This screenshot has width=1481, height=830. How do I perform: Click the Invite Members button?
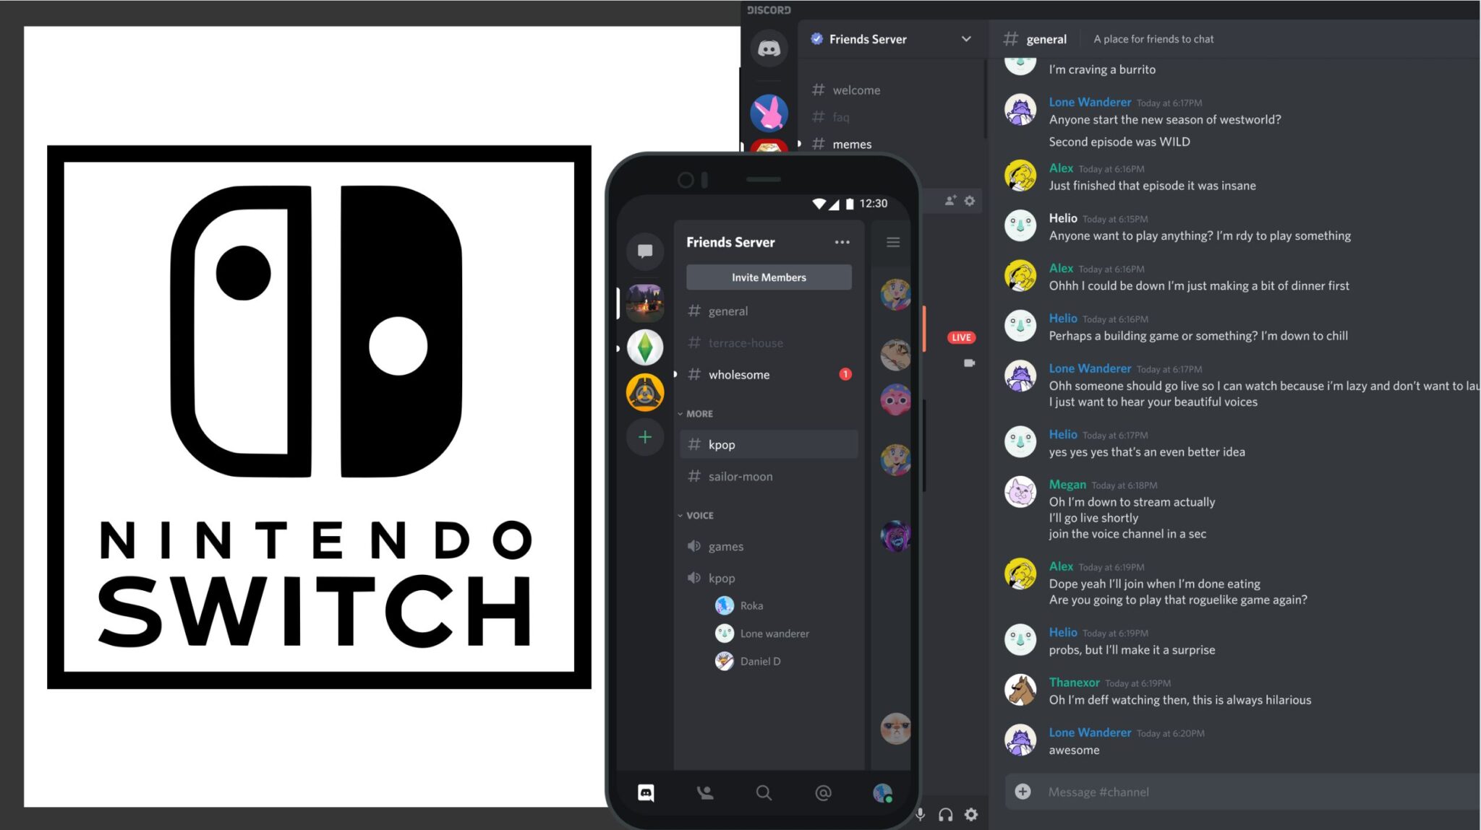click(768, 277)
